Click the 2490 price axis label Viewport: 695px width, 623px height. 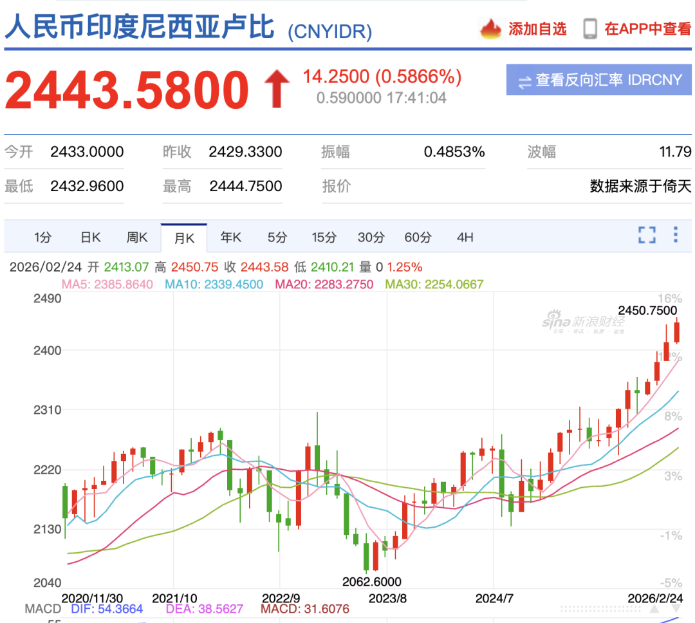pos(48,299)
